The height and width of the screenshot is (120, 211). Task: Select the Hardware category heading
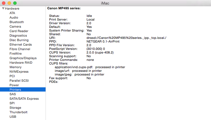12,8
